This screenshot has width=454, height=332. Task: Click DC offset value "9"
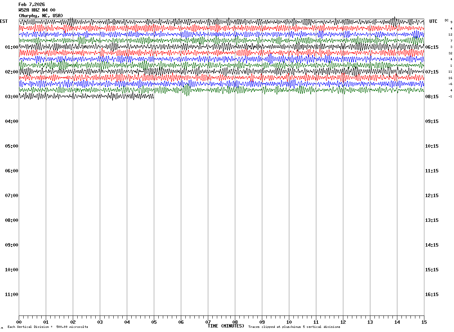coord(451,22)
